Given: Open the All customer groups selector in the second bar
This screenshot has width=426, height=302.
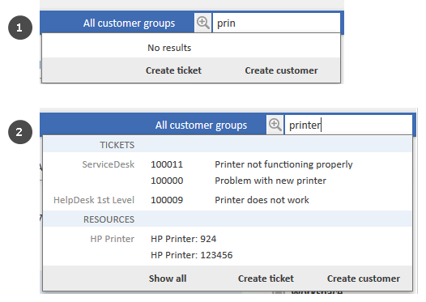Looking at the screenshot, I should pyautogui.click(x=201, y=125).
